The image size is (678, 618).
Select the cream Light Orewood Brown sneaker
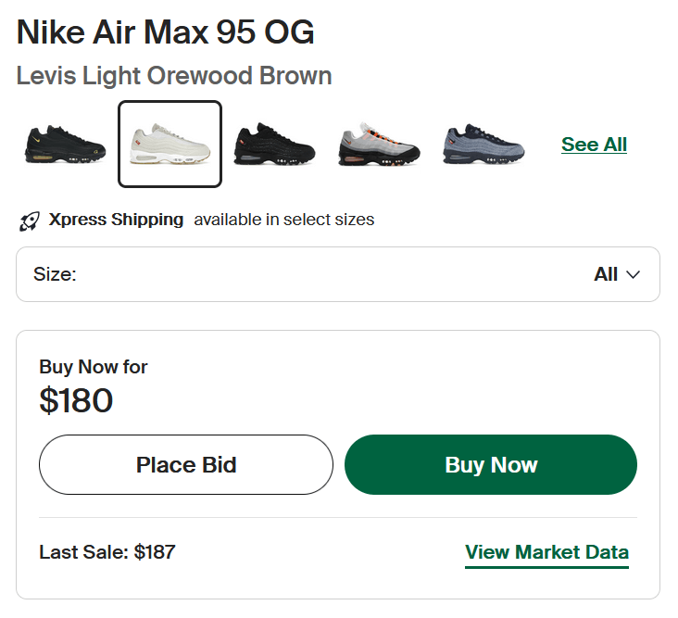tap(169, 145)
